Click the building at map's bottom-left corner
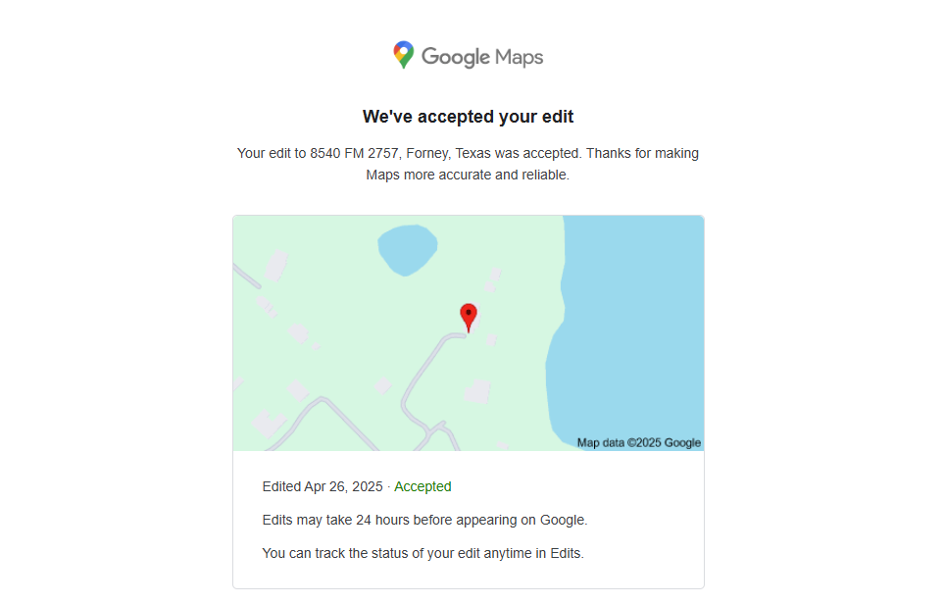The image size is (944, 604). pos(268,424)
